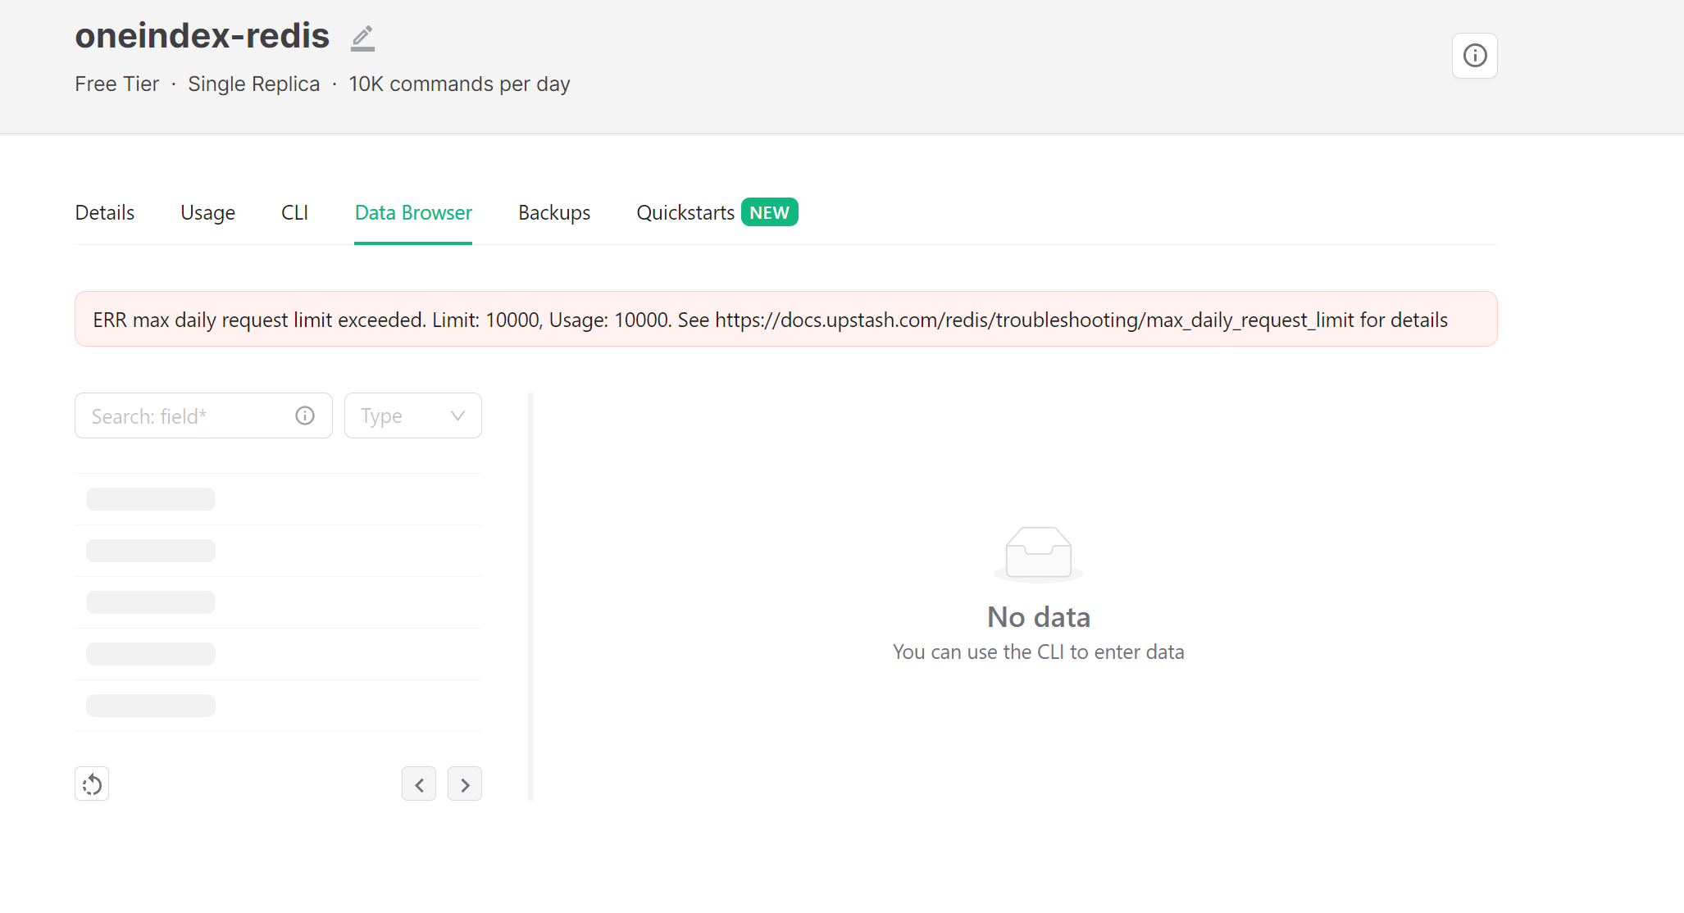Image resolution: width=1684 pixels, height=913 pixels.
Task: Select the Details tab
Action: [x=104, y=212]
